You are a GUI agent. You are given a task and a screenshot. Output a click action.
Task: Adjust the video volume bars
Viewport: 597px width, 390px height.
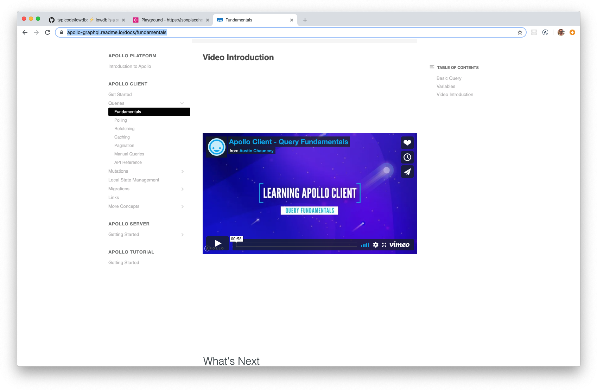pos(365,245)
